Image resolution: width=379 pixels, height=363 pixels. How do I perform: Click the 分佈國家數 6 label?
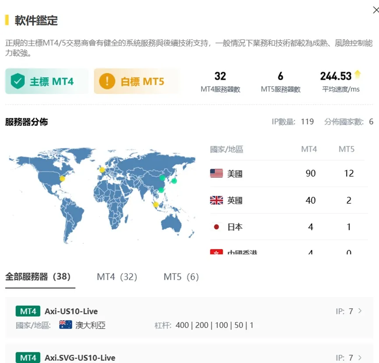[x=349, y=121]
